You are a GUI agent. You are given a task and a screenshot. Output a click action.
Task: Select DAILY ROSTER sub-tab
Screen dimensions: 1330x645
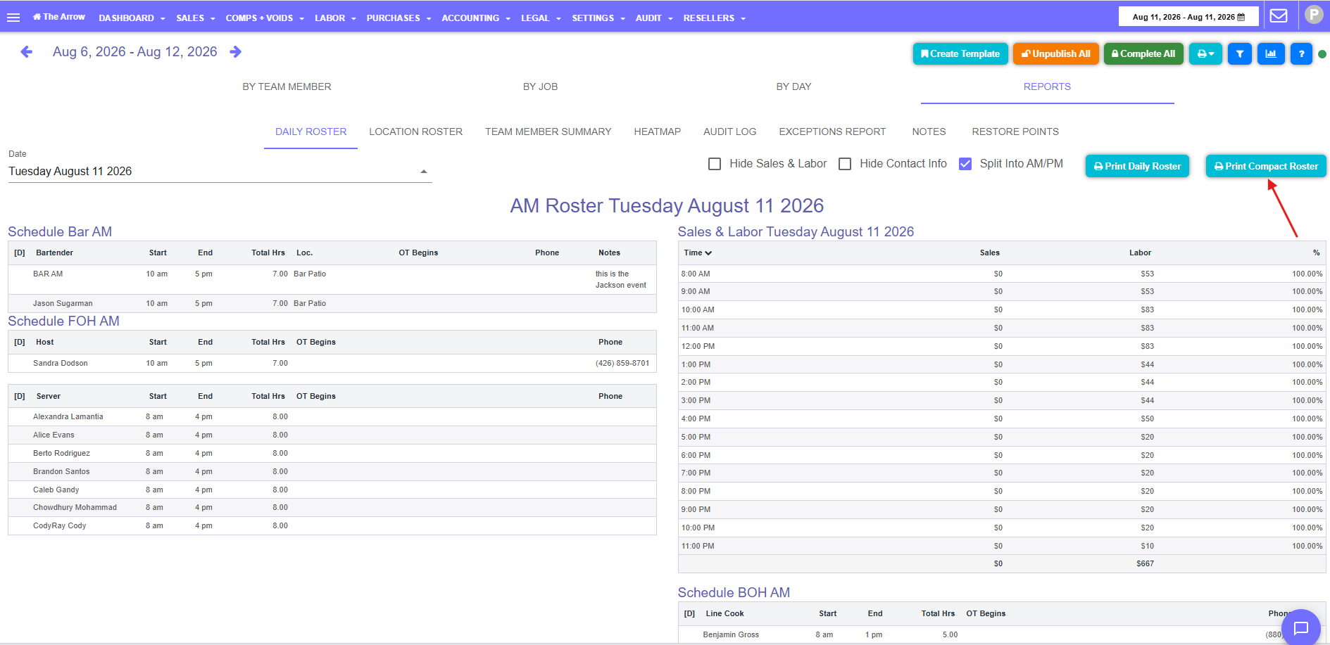[x=310, y=132]
